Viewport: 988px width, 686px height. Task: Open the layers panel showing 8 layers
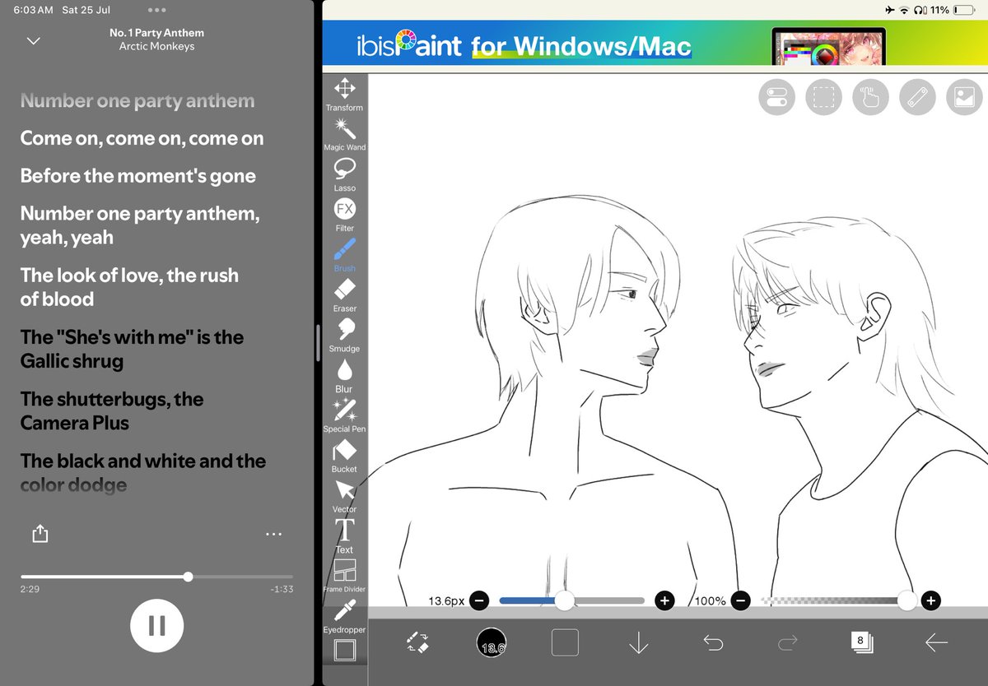click(861, 642)
